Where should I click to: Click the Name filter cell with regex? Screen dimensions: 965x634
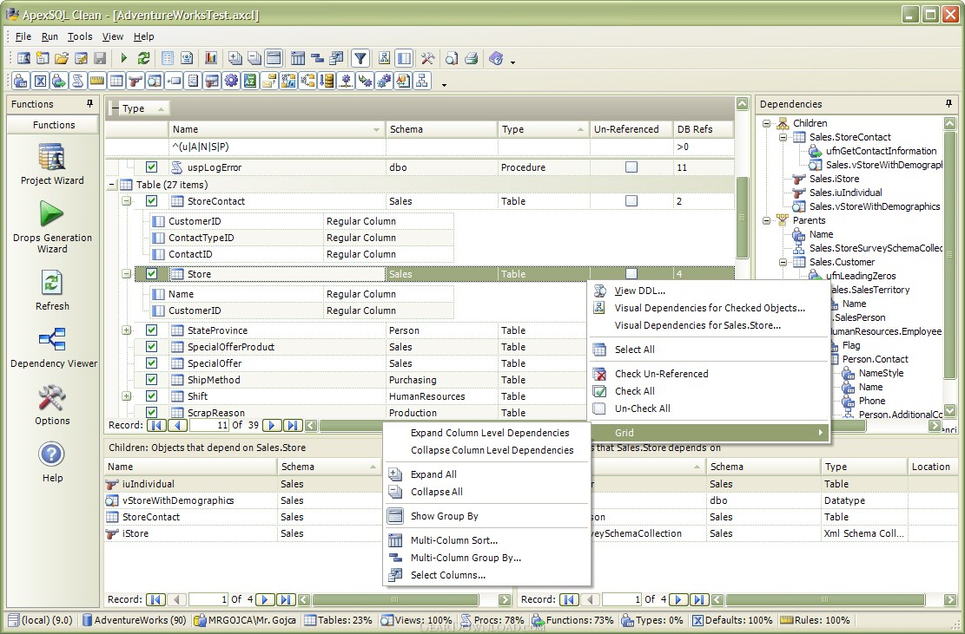tap(277, 147)
